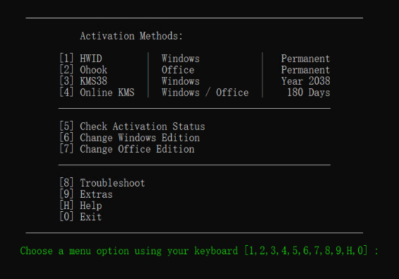The width and height of the screenshot is (399, 279).
Task: Open the [8] Troubleshoot menu item
Action: click(x=102, y=183)
